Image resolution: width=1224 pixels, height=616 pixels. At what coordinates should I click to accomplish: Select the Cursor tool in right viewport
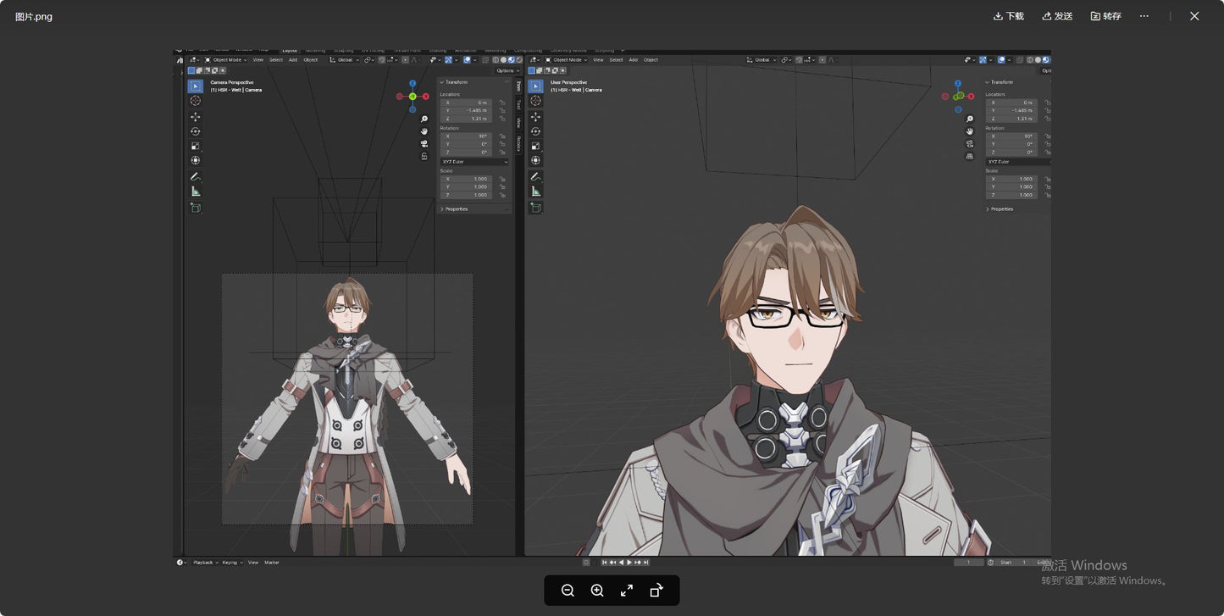click(x=535, y=101)
